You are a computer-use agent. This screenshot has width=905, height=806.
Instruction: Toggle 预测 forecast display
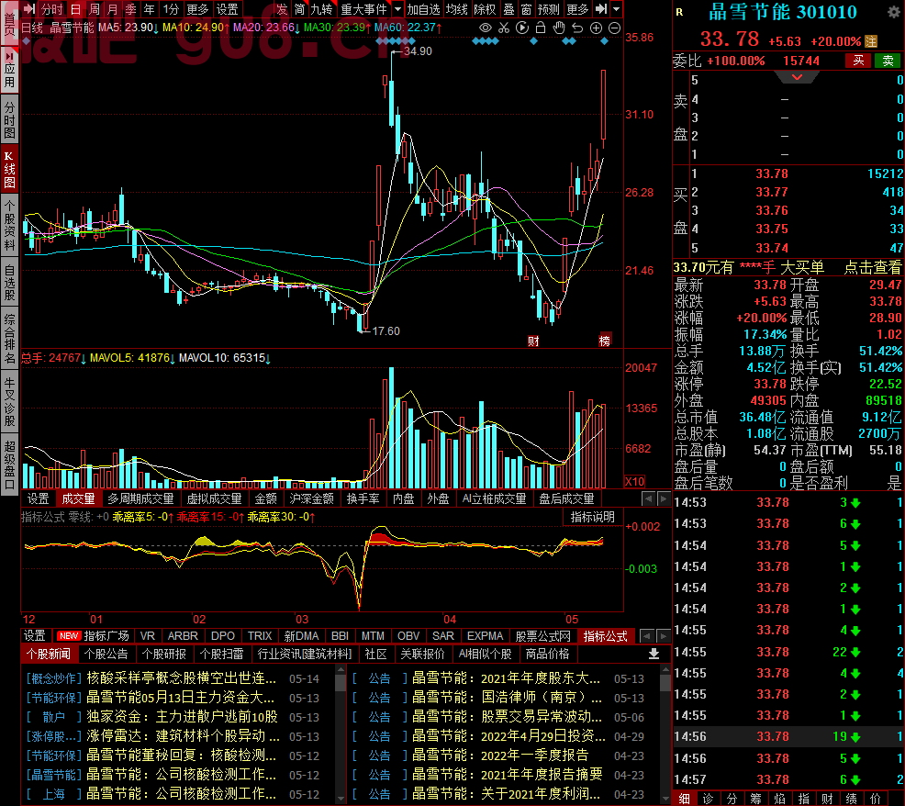[x=548, y=9]
